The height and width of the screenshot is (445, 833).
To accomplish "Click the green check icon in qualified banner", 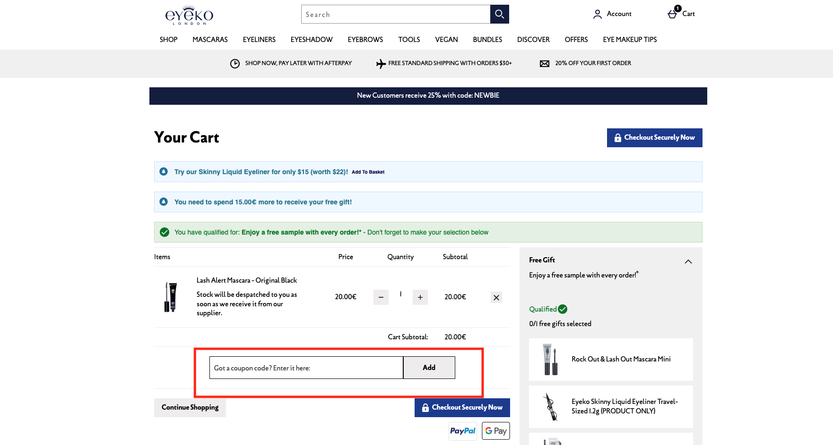I will (165, 232).
